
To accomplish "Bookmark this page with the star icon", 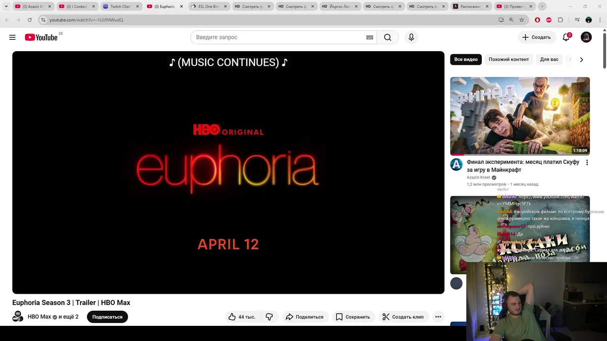I will [522, 20].
